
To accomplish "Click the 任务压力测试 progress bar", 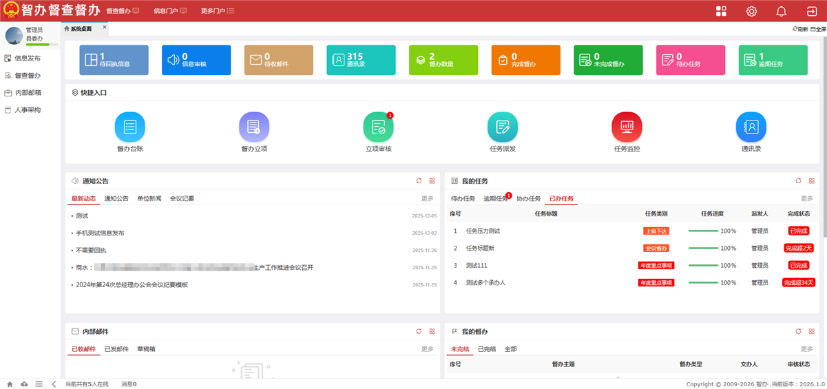I will tap(703, 231).
